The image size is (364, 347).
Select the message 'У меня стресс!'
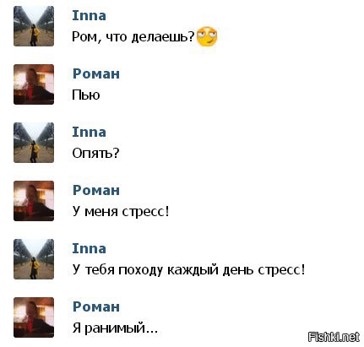121,212
